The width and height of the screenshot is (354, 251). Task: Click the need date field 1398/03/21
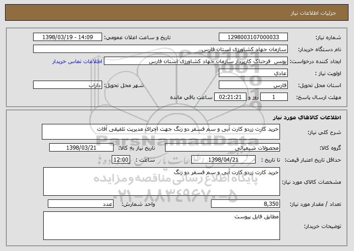(81, 148)
